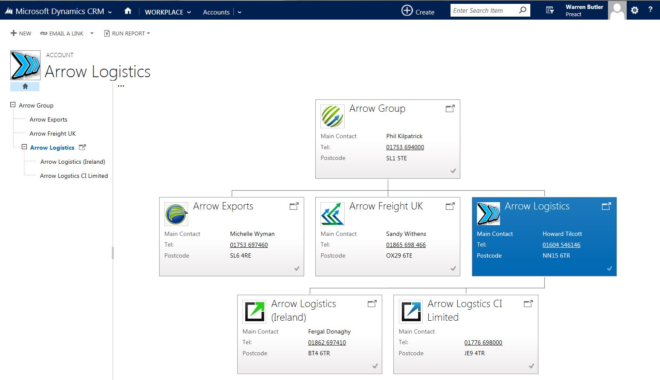Open recently viewed items icon beside search
Image resolution: width=660 pixels, height=380 pixels.
tap(550, 10)
